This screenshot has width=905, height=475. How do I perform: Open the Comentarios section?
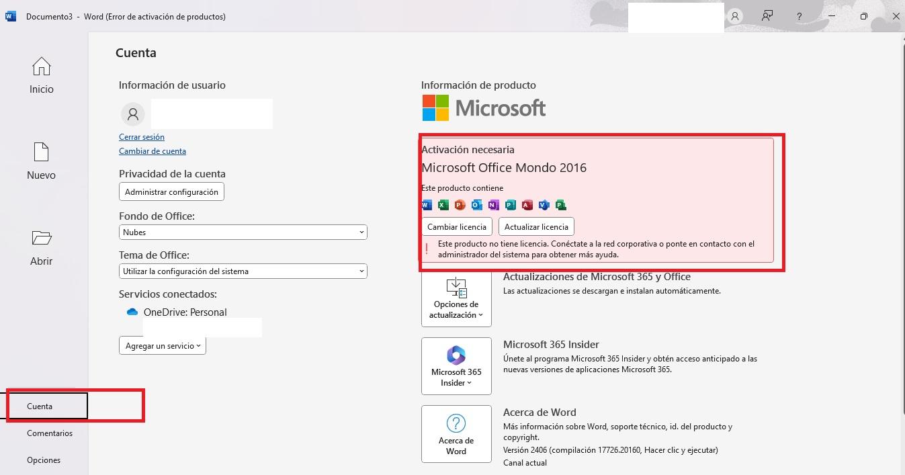point(49,433)
